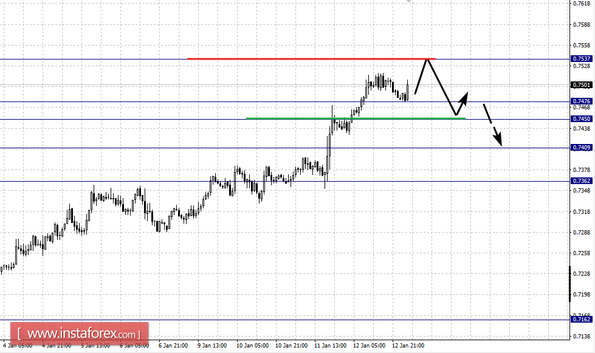595x353 pixels.
Task: Click the 11 Jan 13:00 time label
Action: (331, 346)
